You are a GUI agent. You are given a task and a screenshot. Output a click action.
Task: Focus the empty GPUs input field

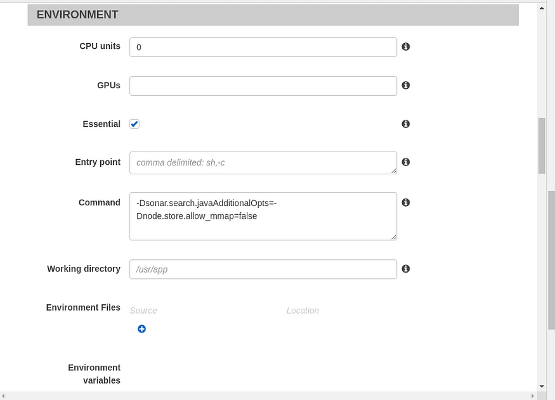[x=263, y=86]
